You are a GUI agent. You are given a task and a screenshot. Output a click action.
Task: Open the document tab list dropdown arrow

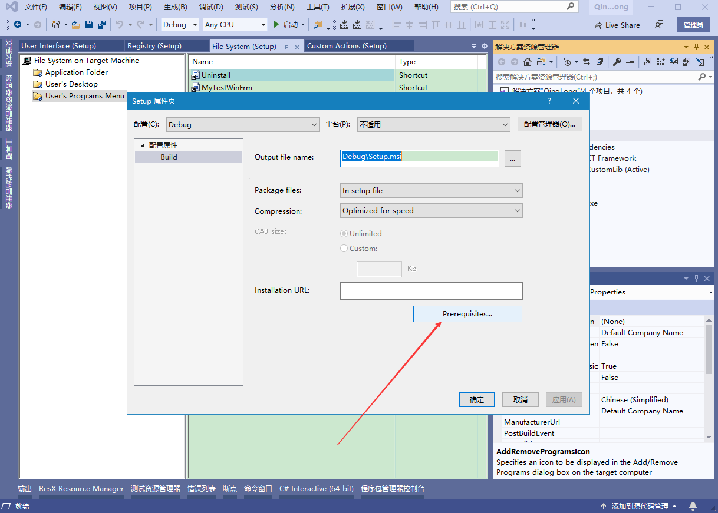[x=475, y=46]
